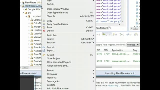This screenshot has height=90, width=160.
Task: Choose Add JUnit Flux Nature
Action: [x=69, y=88]
